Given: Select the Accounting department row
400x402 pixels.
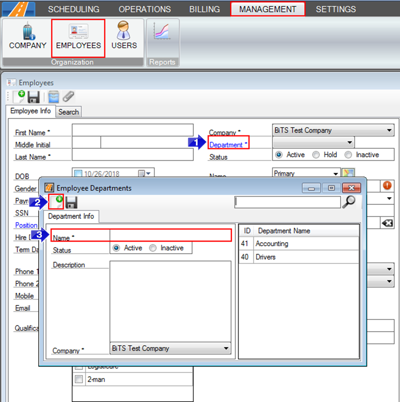Looking at the screenshot, I should click(x=299, y=243).
